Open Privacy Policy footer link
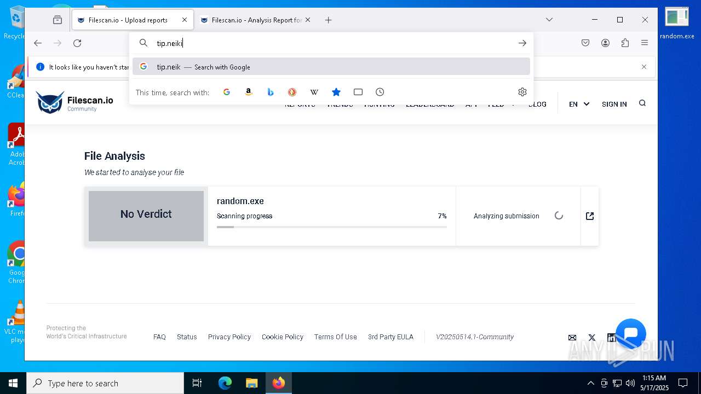Screen dimensions: 701x394 coord(229,337)
